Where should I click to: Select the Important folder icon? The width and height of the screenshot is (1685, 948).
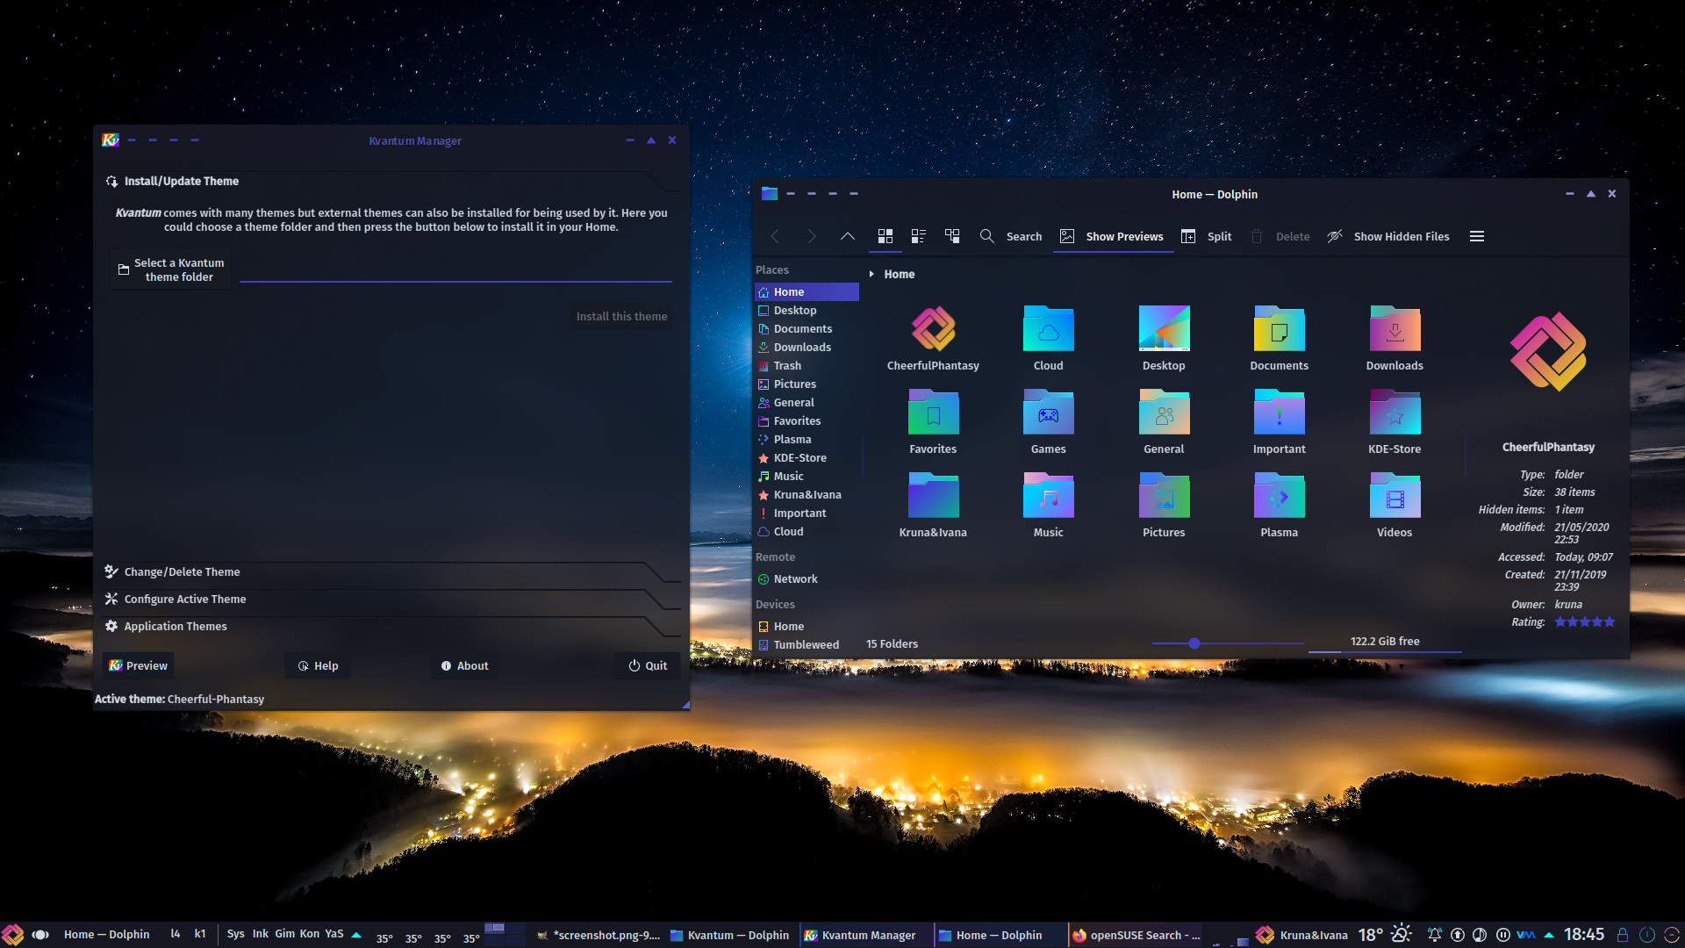1279,413
